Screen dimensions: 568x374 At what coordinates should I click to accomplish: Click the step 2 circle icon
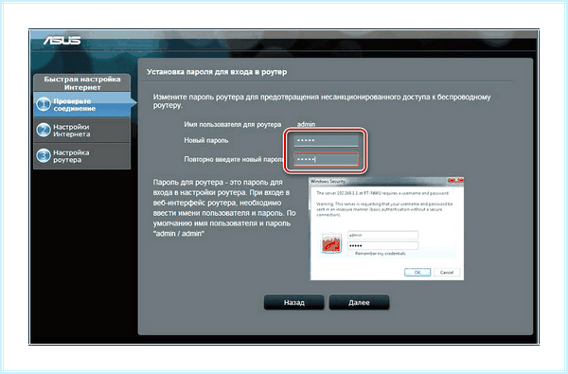44,130
